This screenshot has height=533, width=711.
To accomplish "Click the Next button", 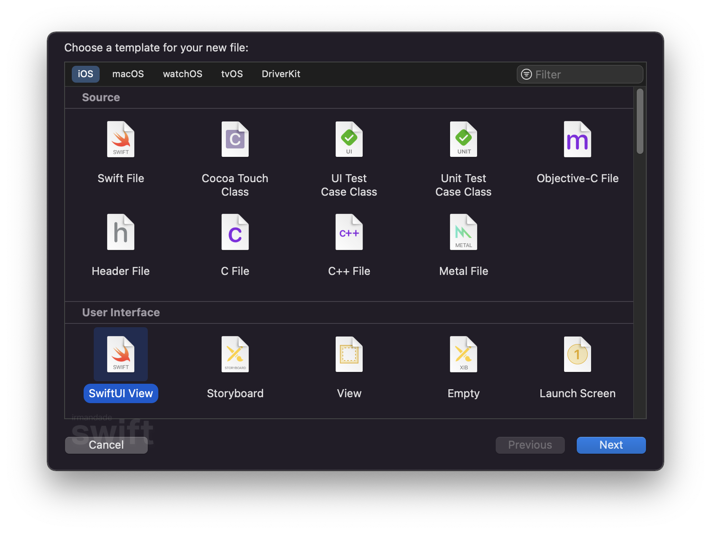I will 611,445.
